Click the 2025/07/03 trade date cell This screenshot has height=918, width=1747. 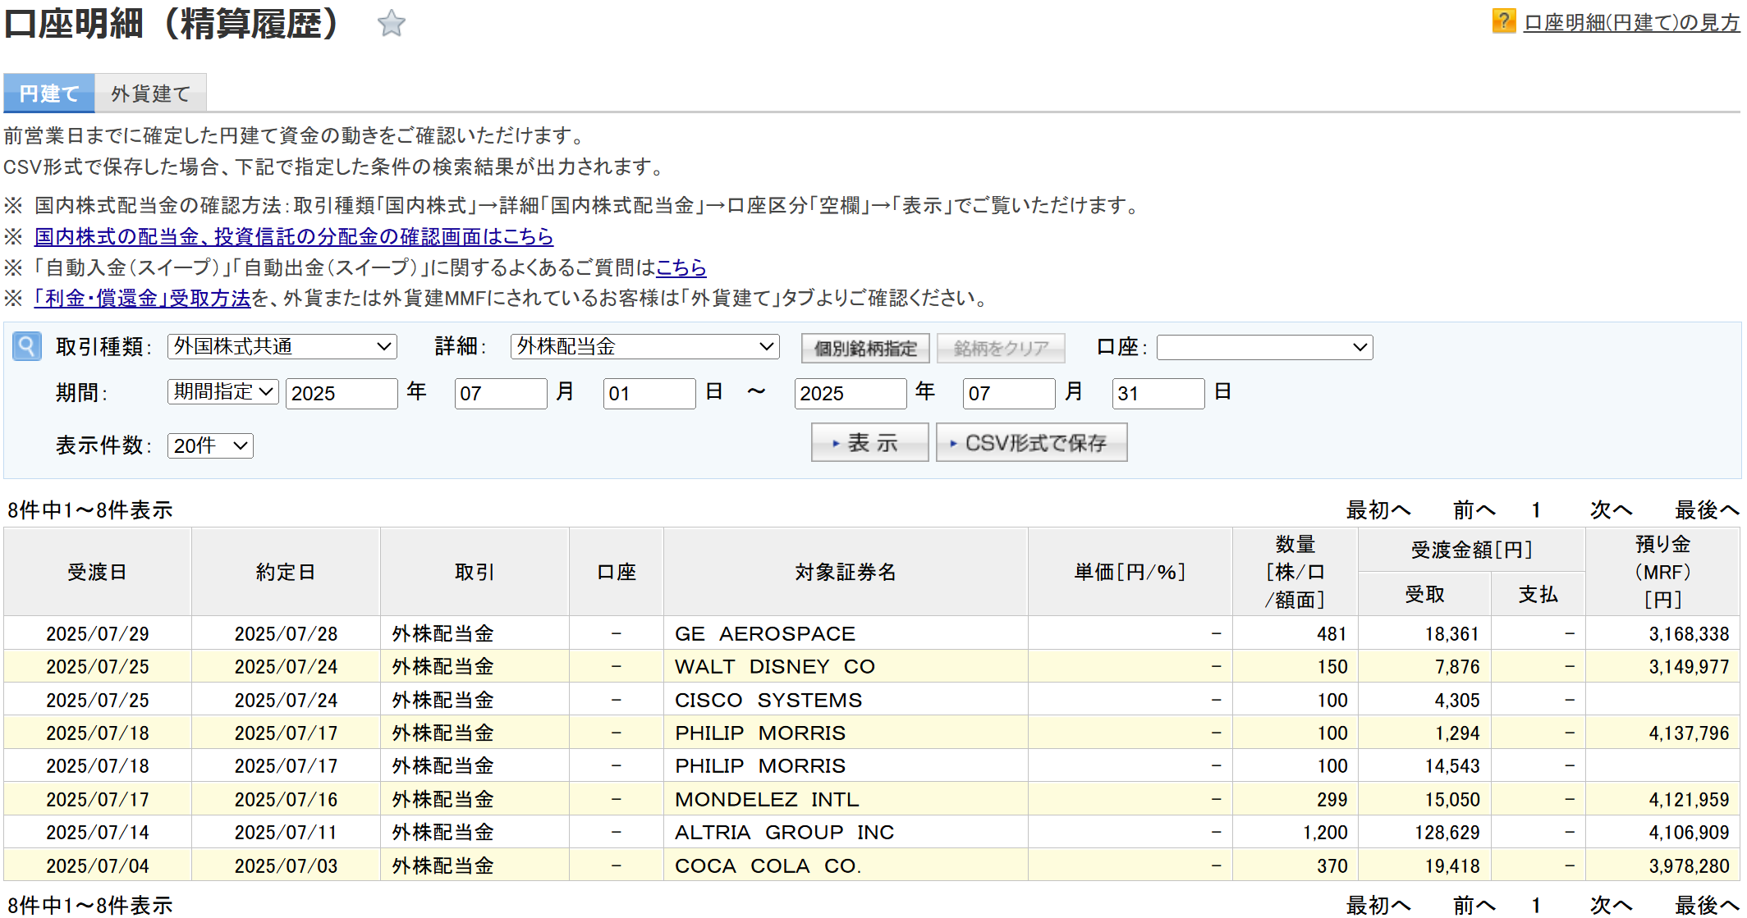coord(286,865)
